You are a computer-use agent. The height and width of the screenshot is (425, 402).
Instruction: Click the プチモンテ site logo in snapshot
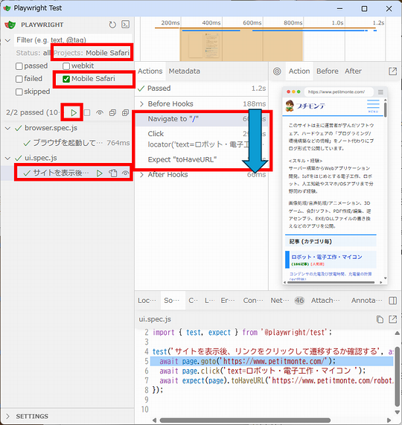pos(305,106)
